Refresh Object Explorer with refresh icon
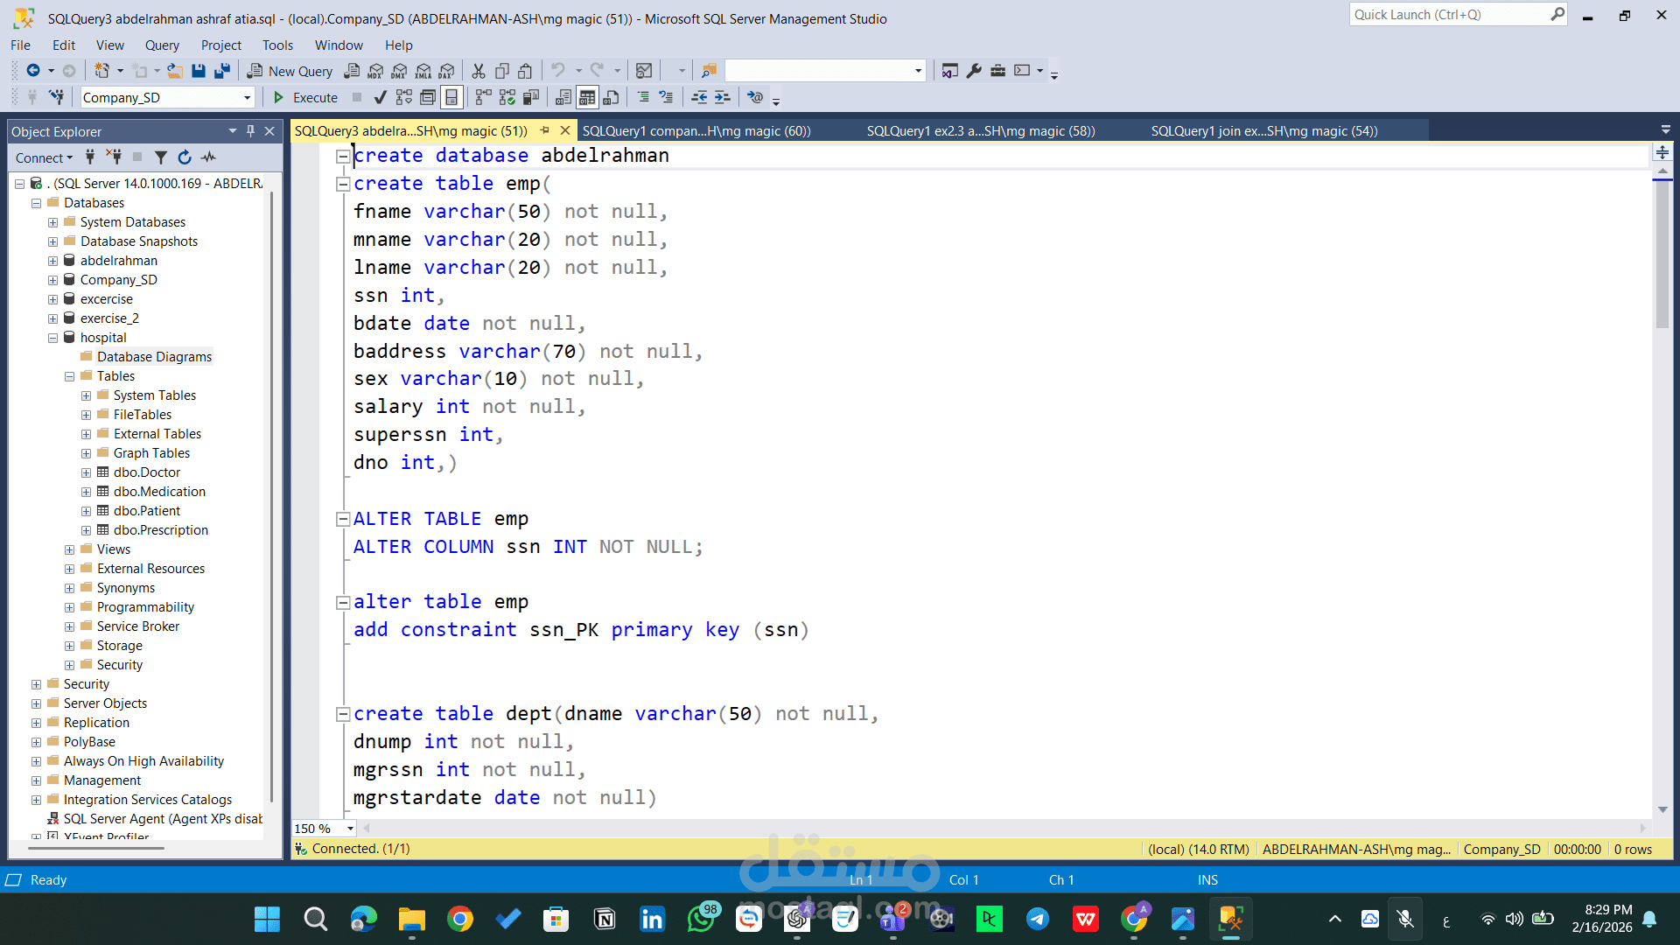 point(185,157)
